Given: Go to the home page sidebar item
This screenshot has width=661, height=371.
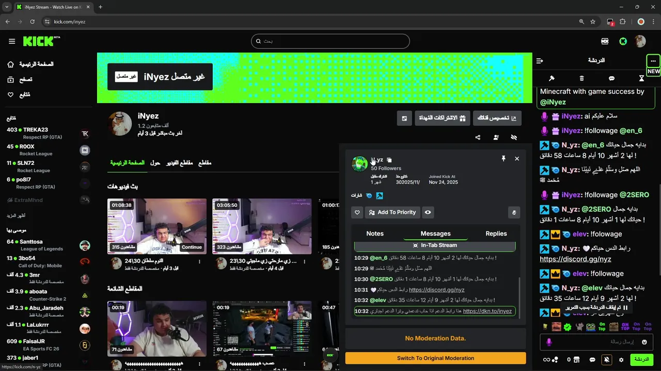Looking at the screenshot, I should coord(30,64).
